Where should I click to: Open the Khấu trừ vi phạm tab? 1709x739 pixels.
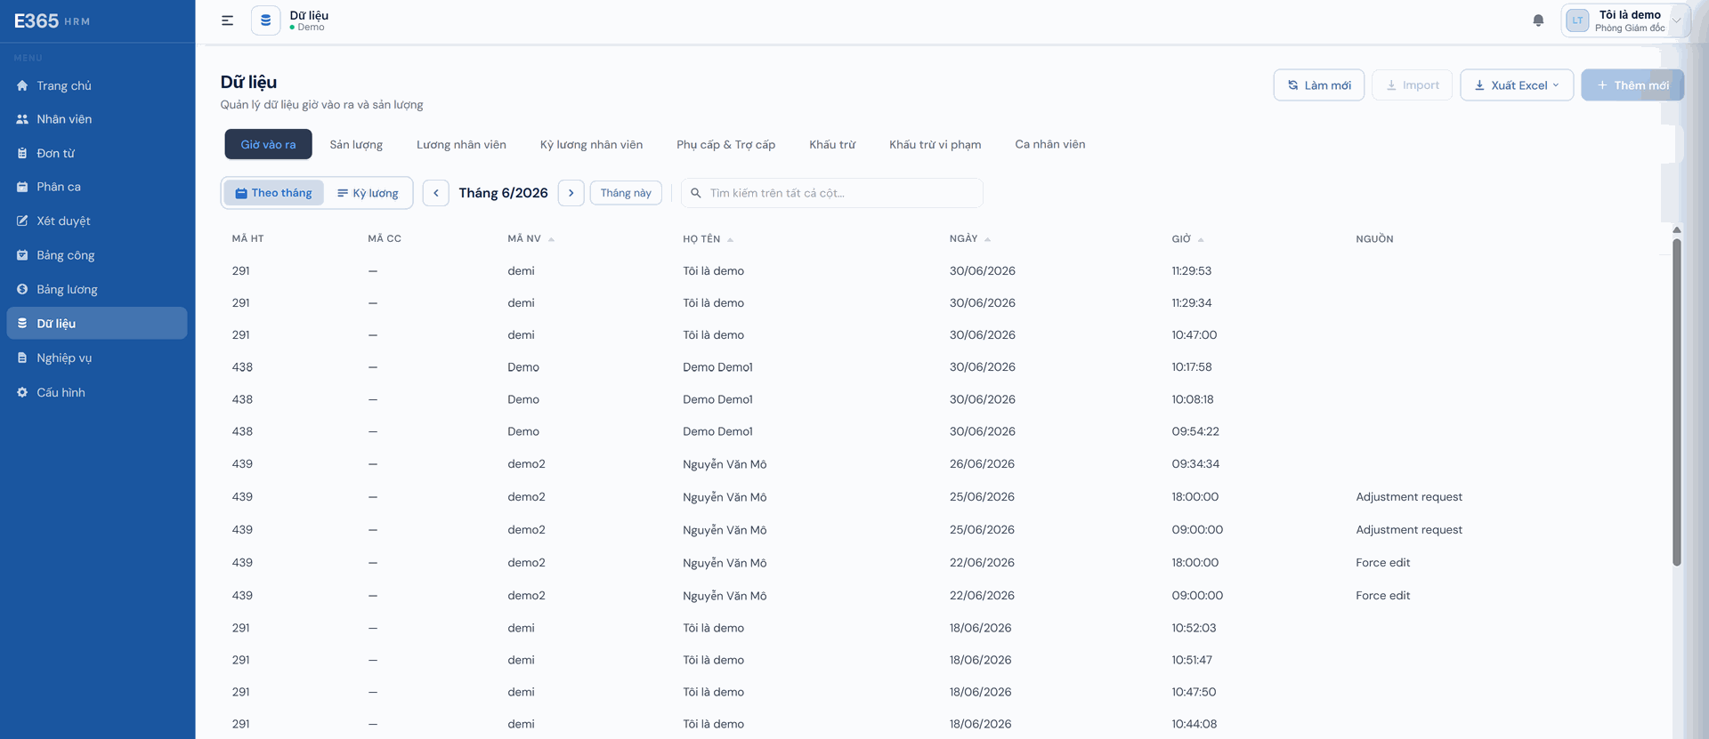935,144
